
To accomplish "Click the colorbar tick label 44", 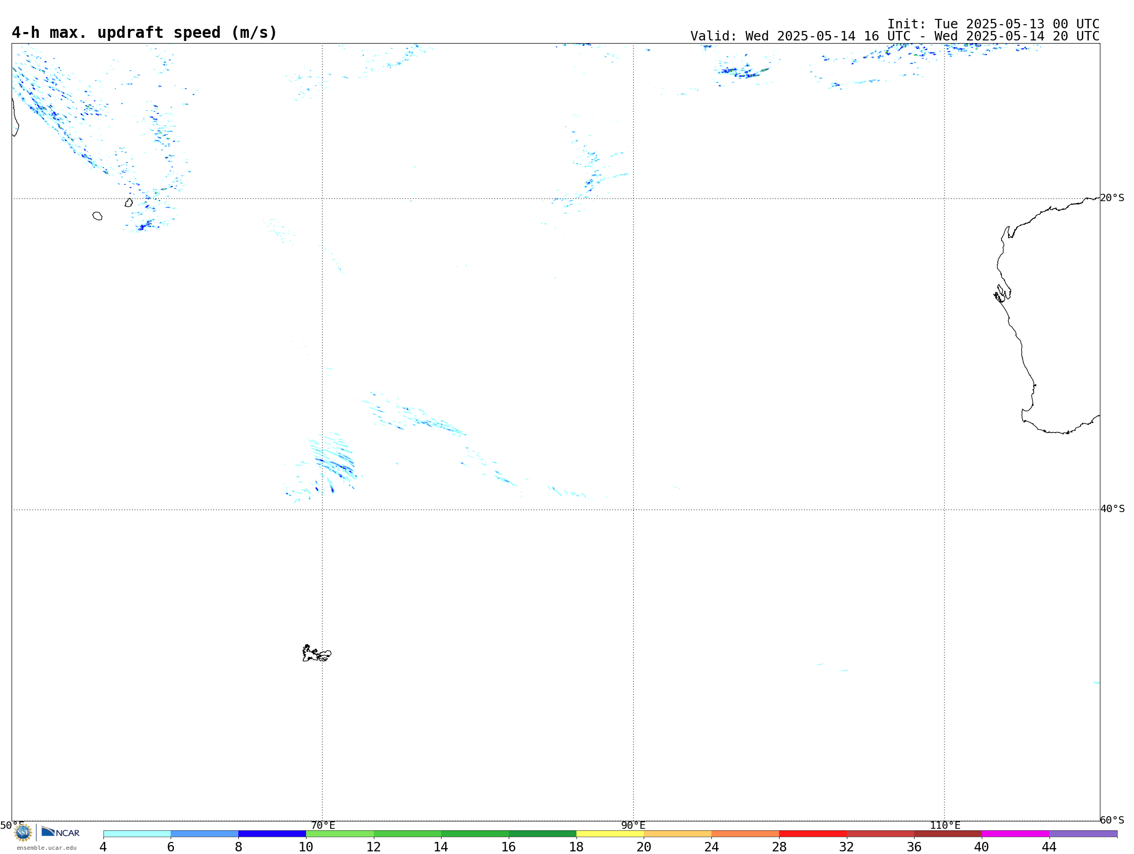I will (1049, 847).
